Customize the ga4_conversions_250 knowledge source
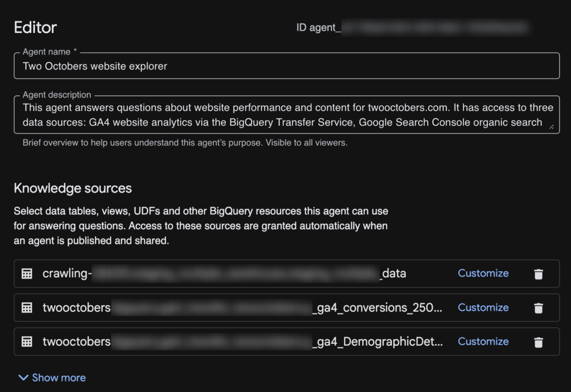The width and height of the screenshot is (571, 392). [483, 307]
